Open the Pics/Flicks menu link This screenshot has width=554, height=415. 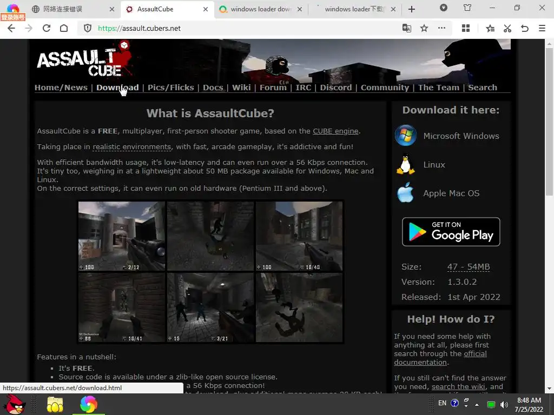[170, 88]
